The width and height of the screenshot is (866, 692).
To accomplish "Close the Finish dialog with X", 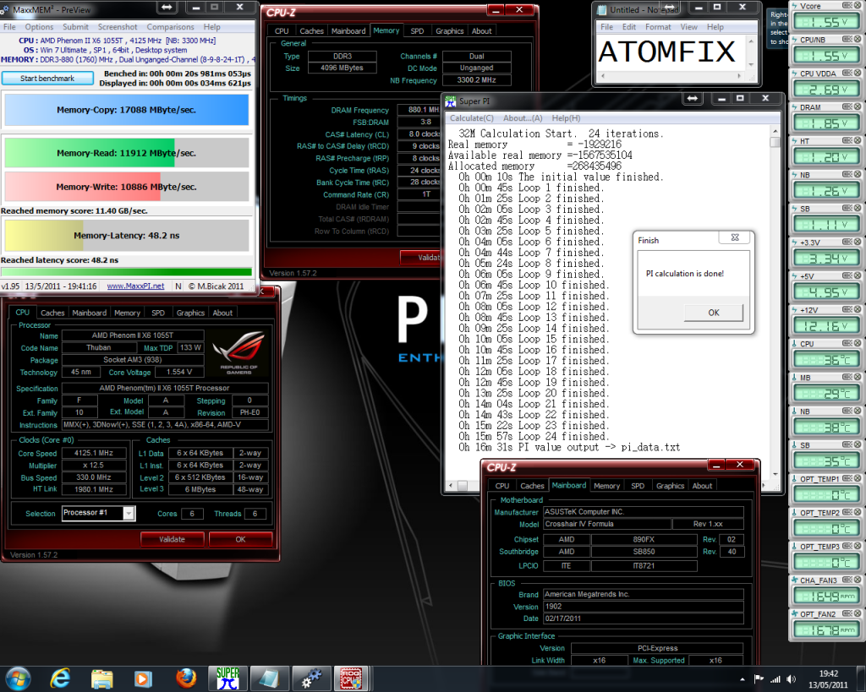I will pos(735,237).
